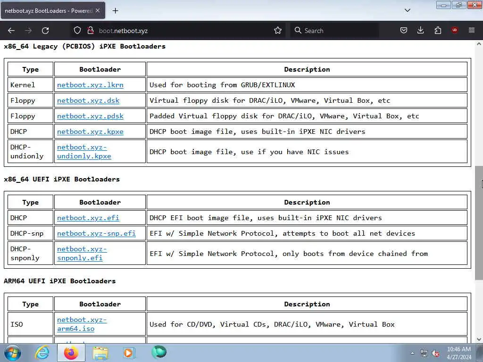Click the site security padlock icon
483x362 pixels.
point(90,31)
